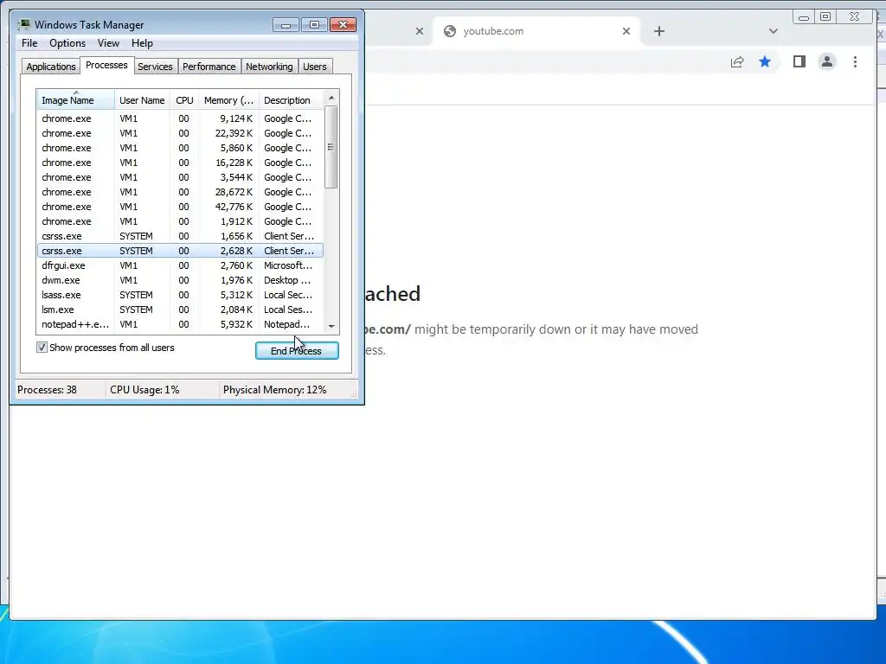Select the youtube.com tab

point(536,31)
